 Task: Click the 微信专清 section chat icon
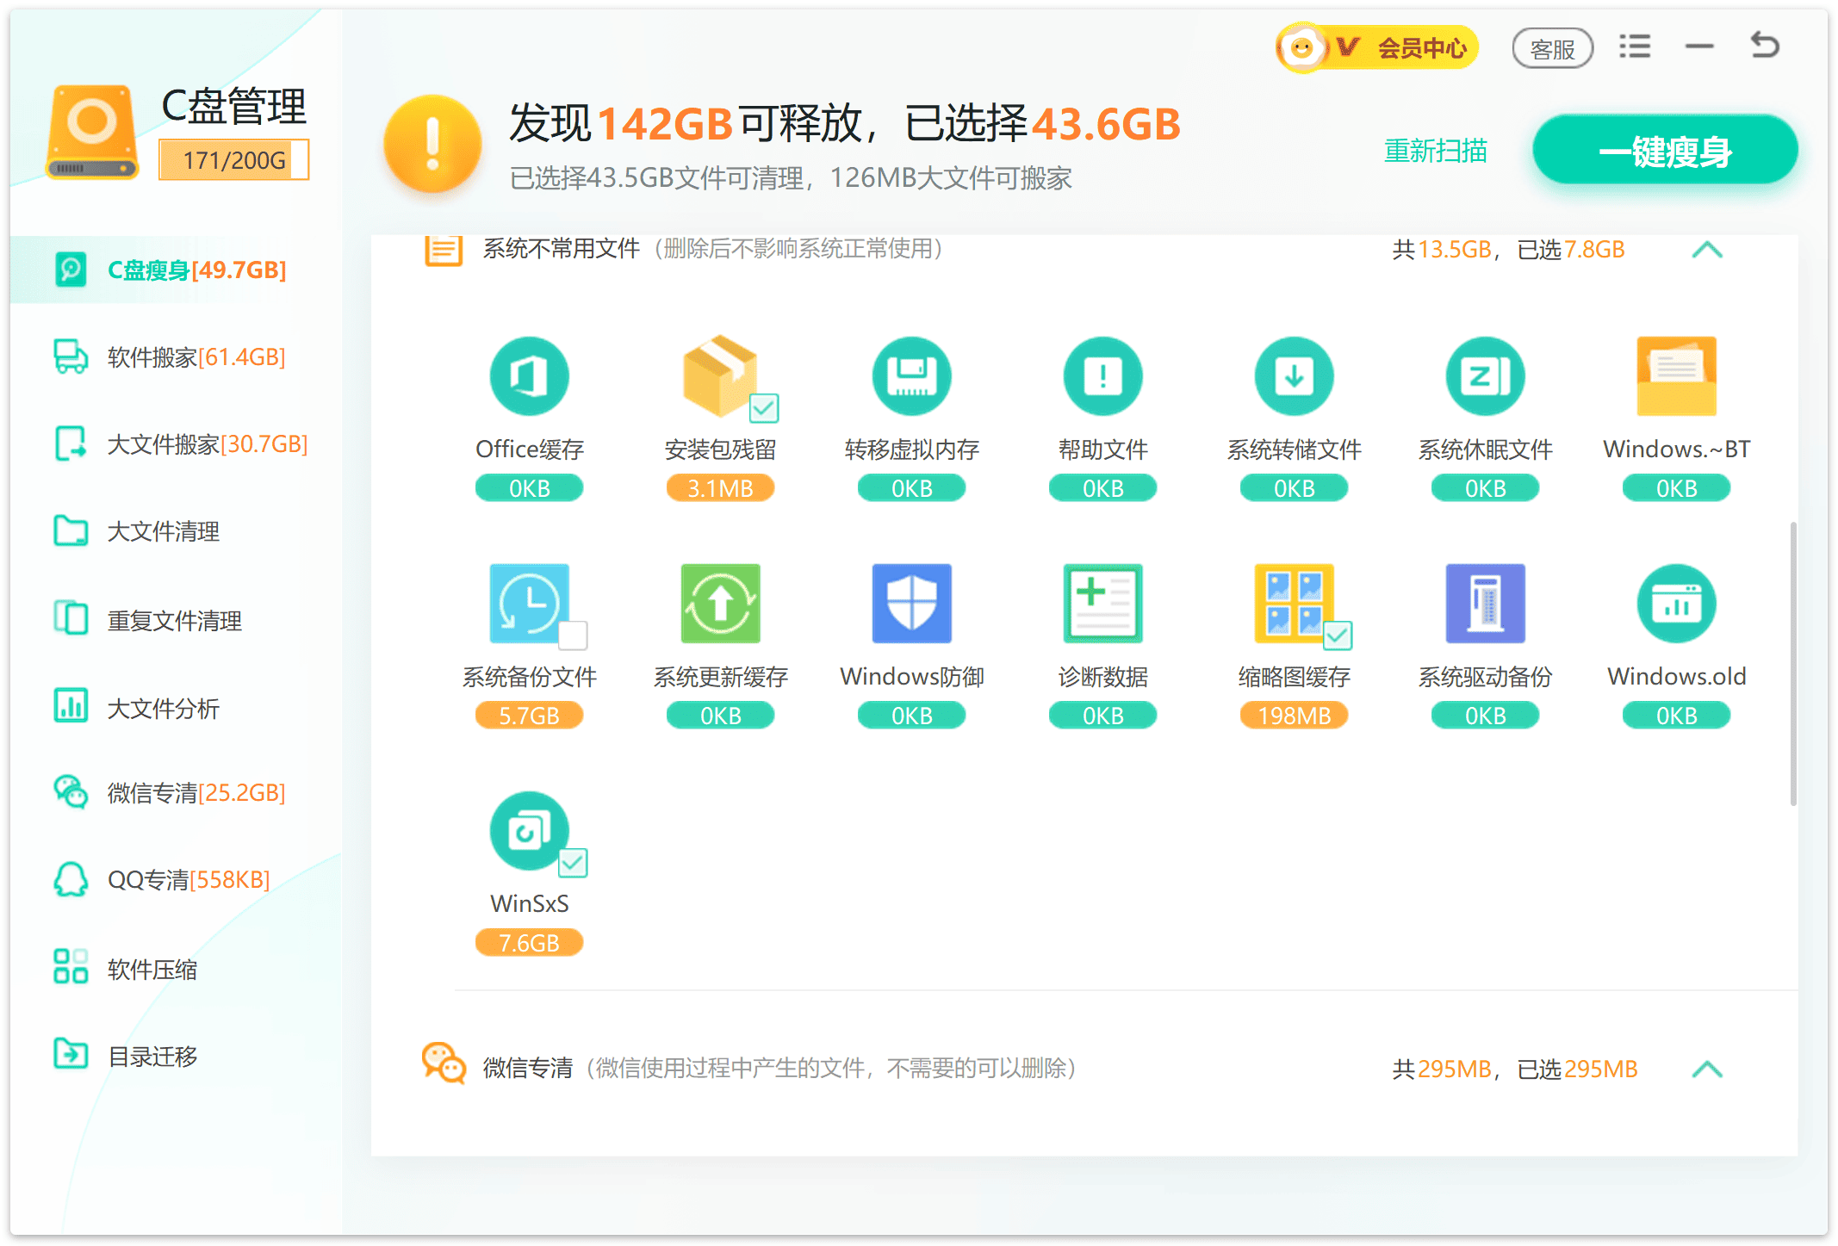[444, 1063]
